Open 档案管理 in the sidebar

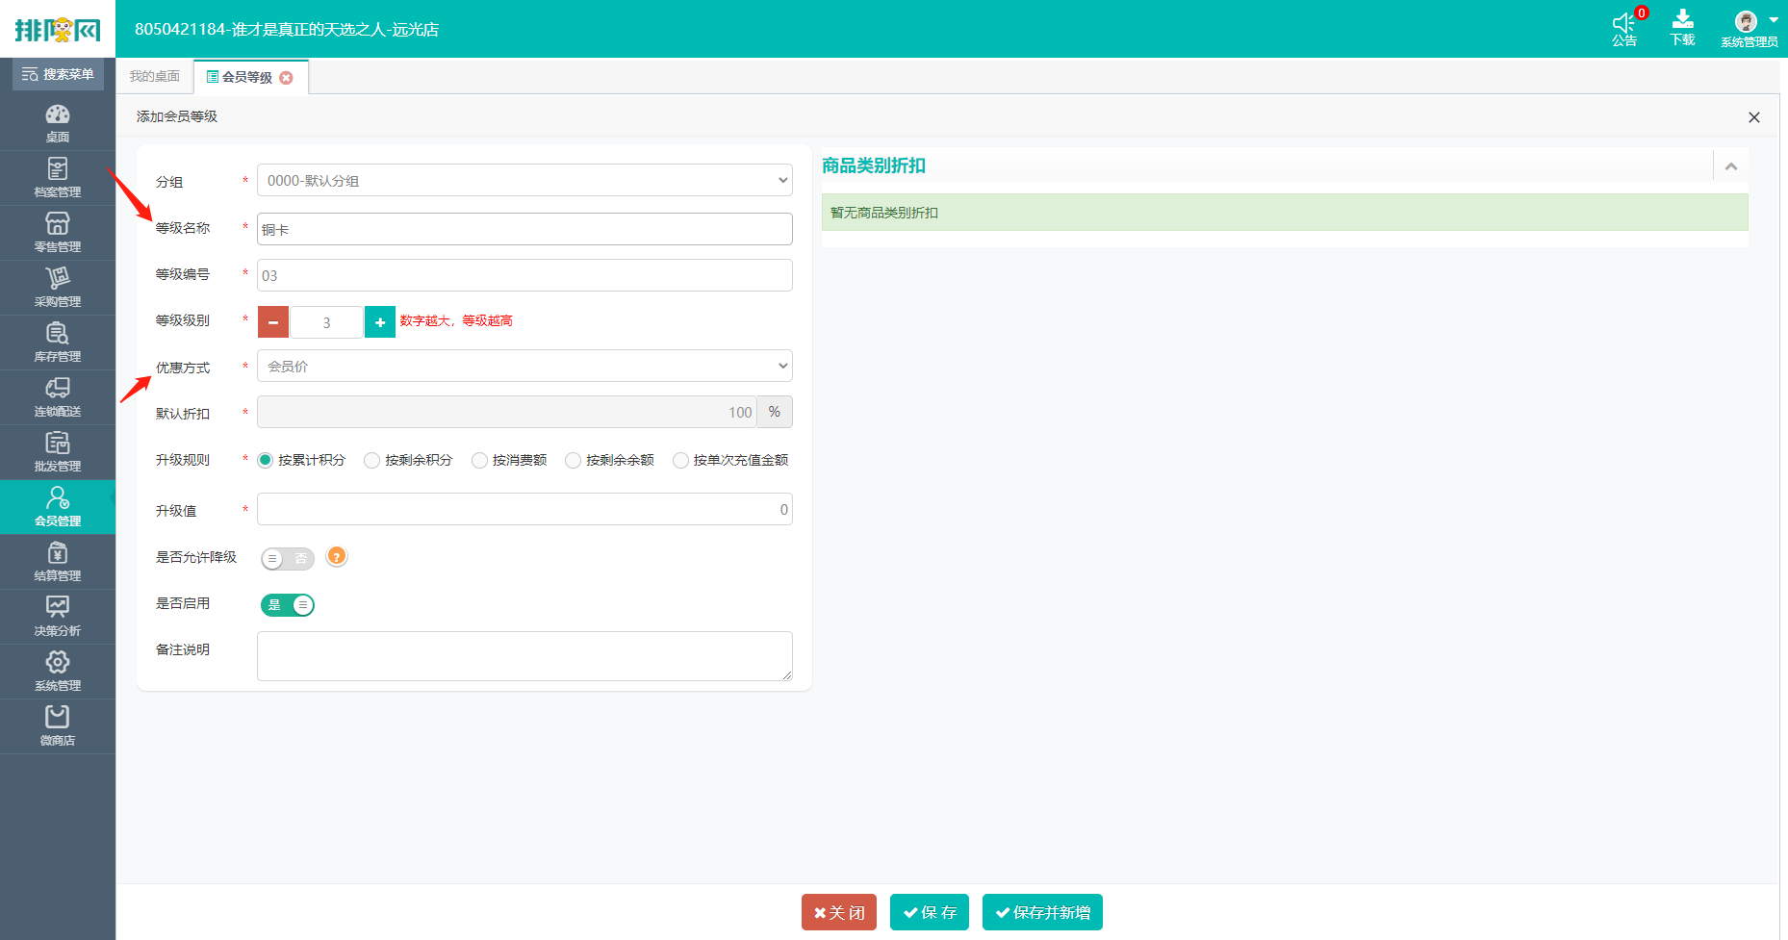58,178
